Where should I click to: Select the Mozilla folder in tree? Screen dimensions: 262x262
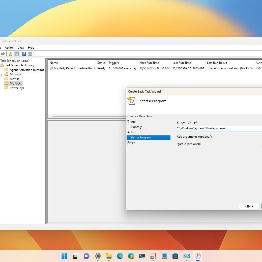click(14, 79)
